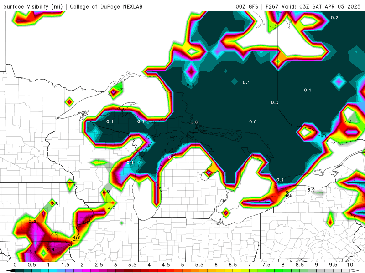
Task: Click the 0.8 visibility value
Action: click(190, 85)
